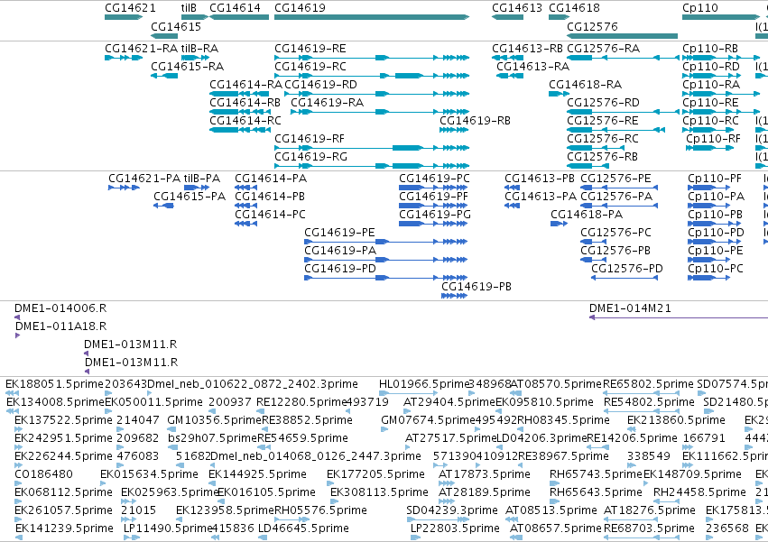This screenshot has height=542, width=768.
Task: Click EST Dmel_neb_010622_0872_2402.3prime
Action: (x=253, y=384)
